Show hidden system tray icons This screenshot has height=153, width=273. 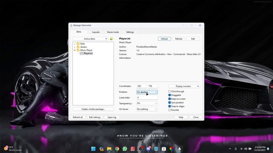[230, 149]
